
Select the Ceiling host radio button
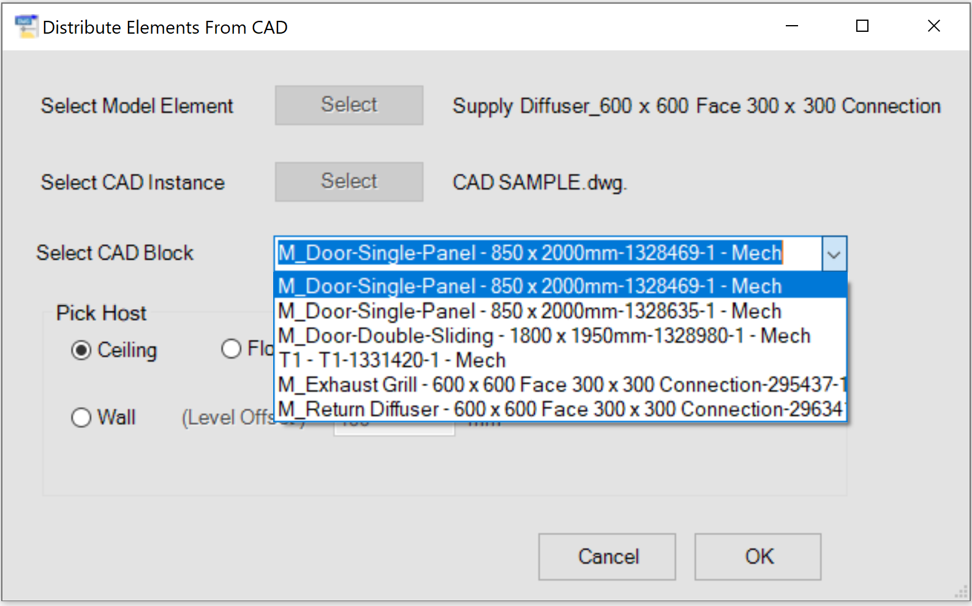81,350
